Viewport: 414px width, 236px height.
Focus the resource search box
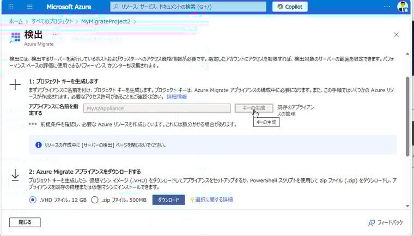(188, 7)
